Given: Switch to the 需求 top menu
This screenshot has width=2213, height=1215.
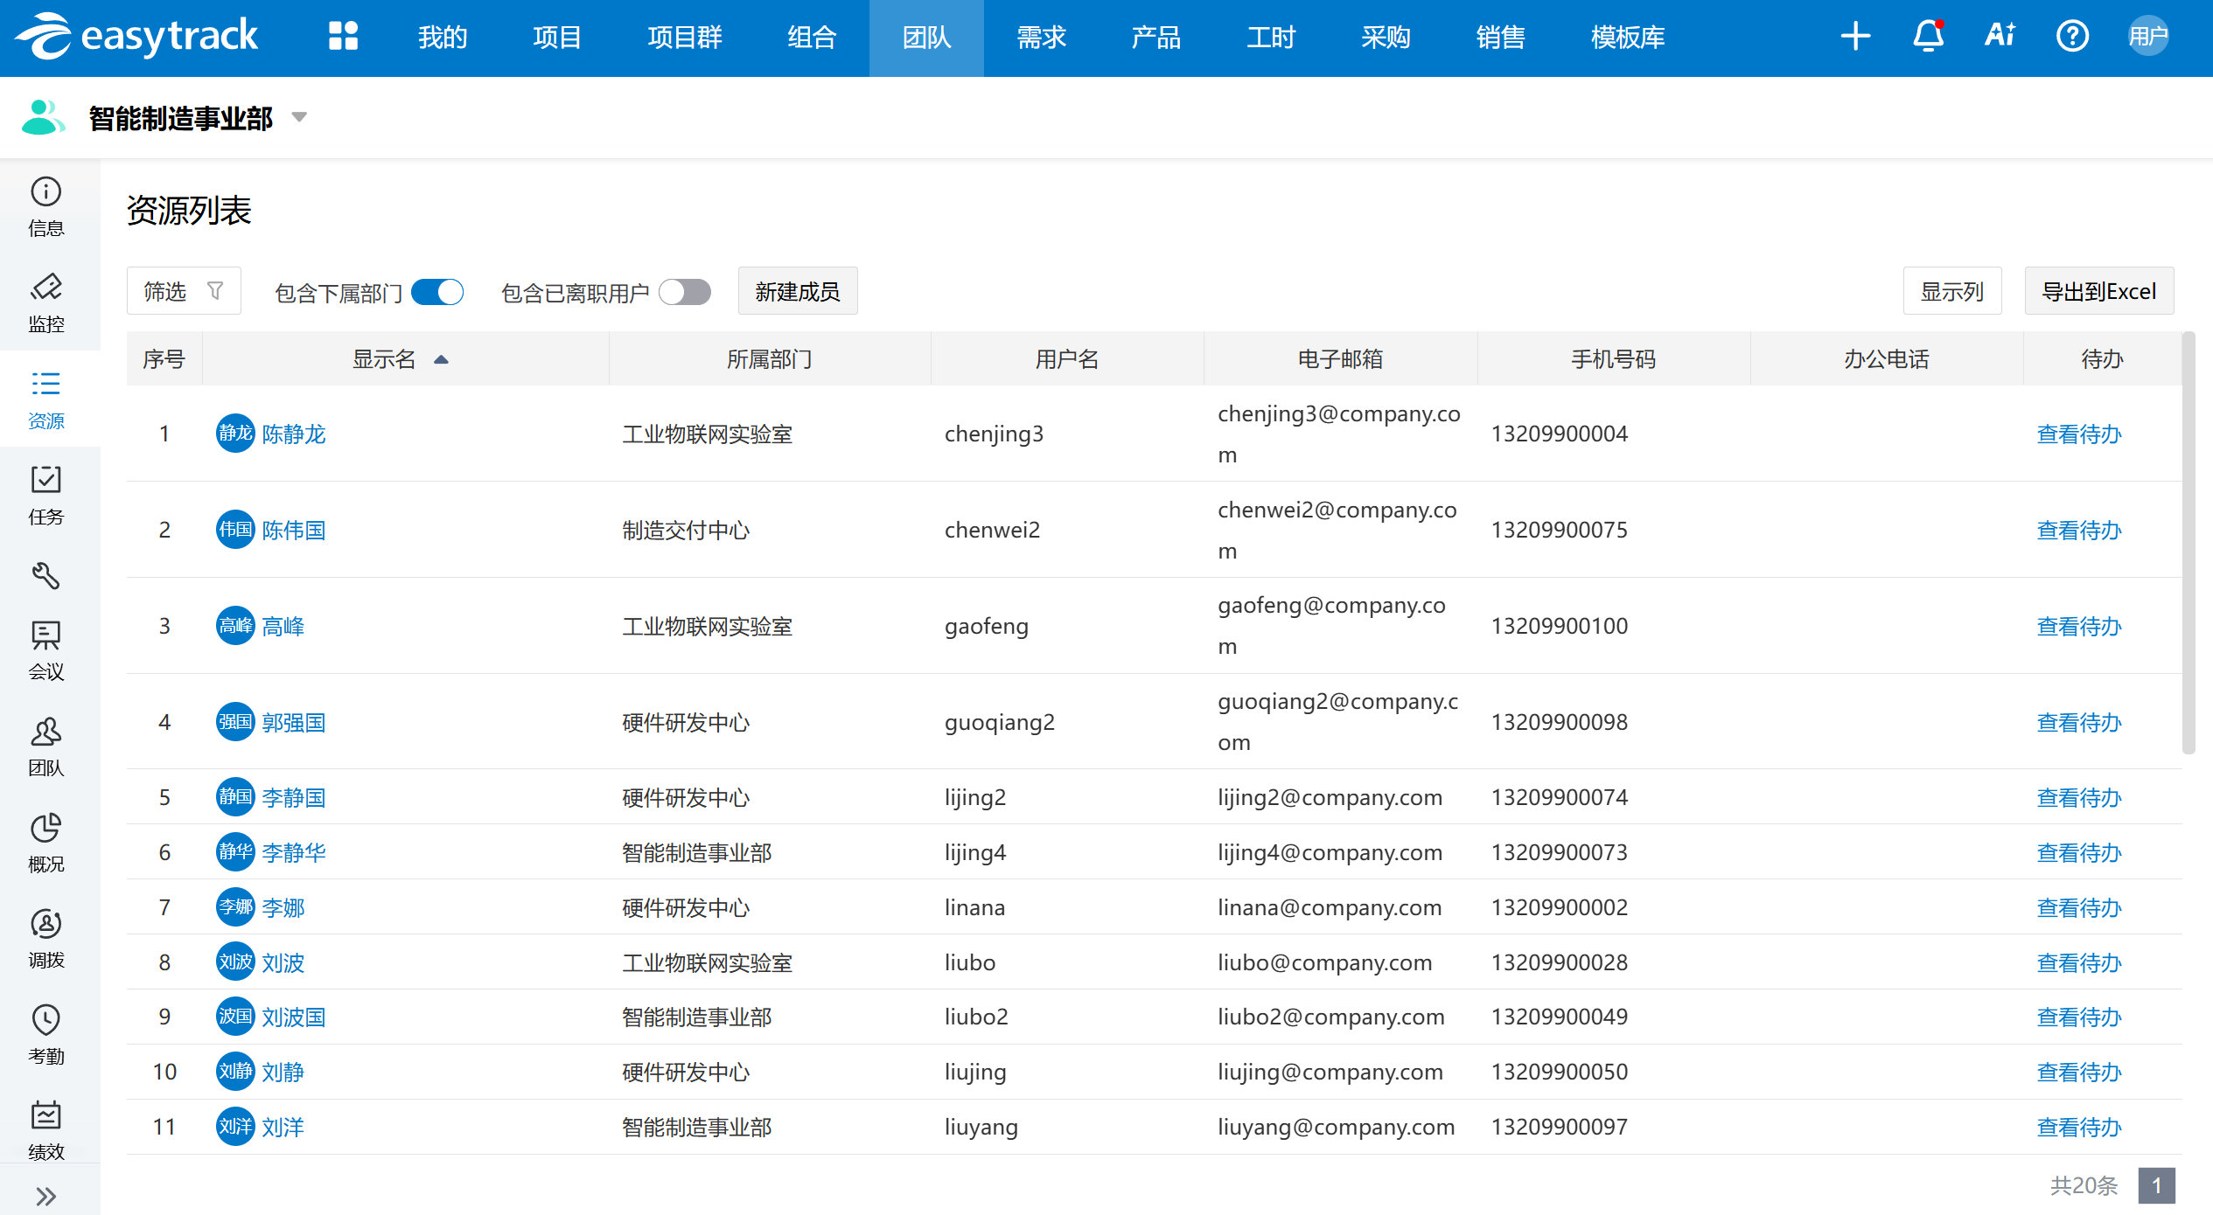Looking at the screenshot, I should click(1040, 38).
